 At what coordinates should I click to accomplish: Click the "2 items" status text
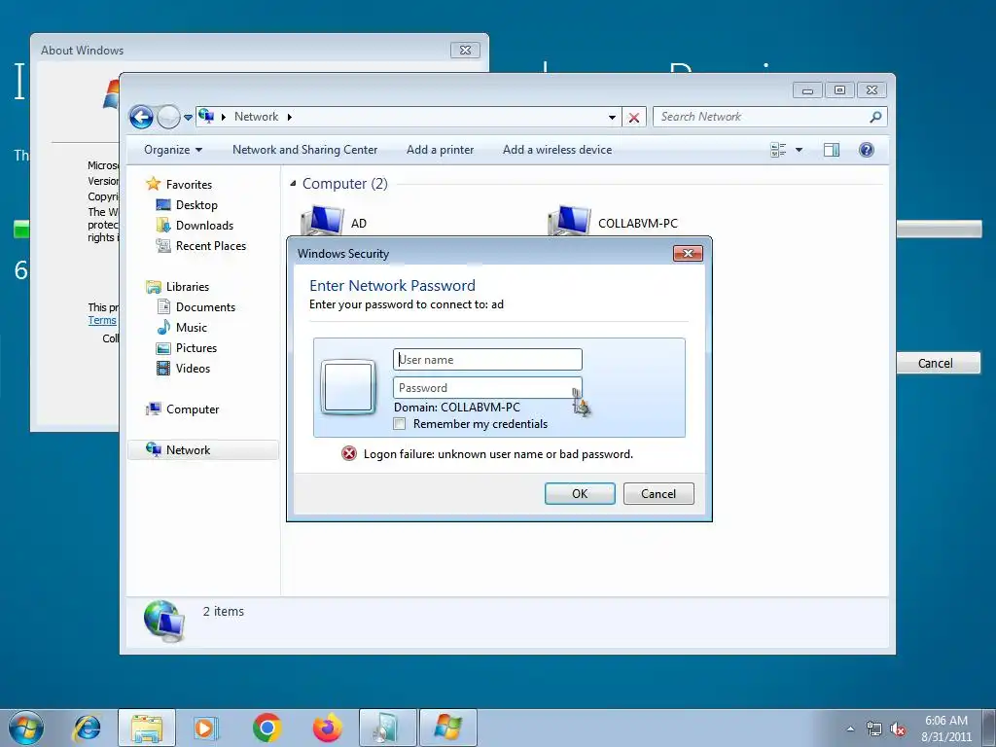click(224, 611)
